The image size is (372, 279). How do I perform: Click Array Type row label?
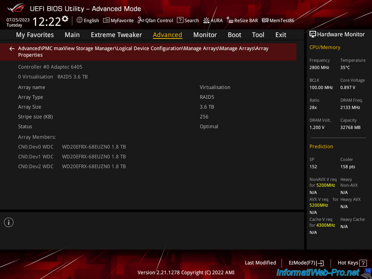click(x=31, y=97)
